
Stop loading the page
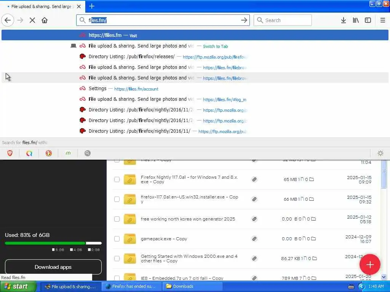point(32,20)
